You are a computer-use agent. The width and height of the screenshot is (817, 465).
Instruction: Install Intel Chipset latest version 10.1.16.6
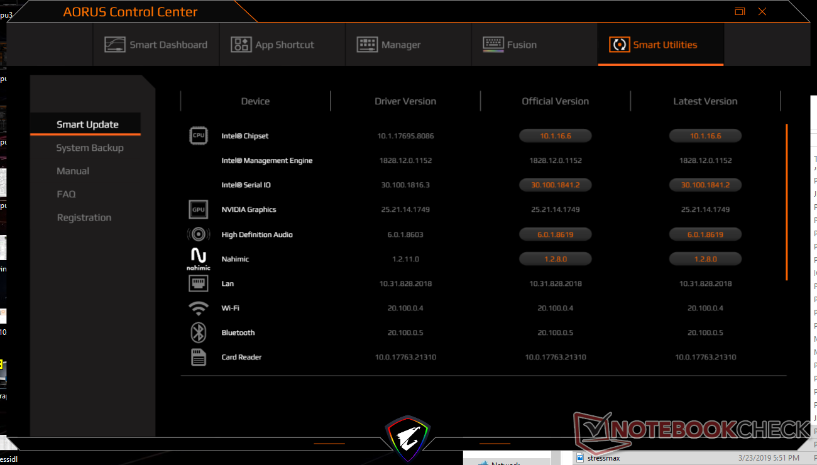pyautogui.click(x=705, y=136)
